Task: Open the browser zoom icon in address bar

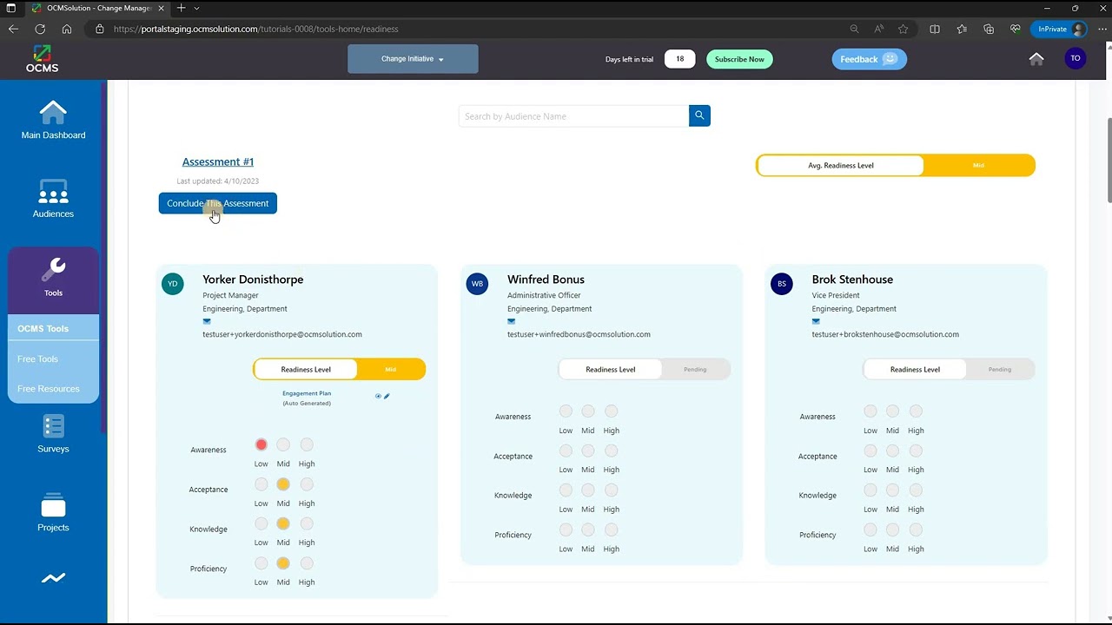Action: click(855, 29)
